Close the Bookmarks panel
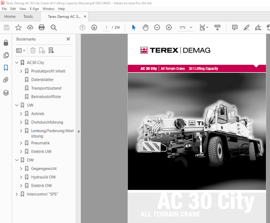The image size is (270, 223). [x=68, y=39]
